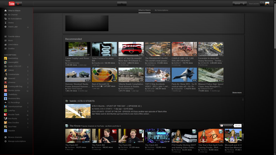Image resolution: width=276 pixels, height=155 pixels.
Task: Open the Subscriptions section options menu
Action: point(29,55)
